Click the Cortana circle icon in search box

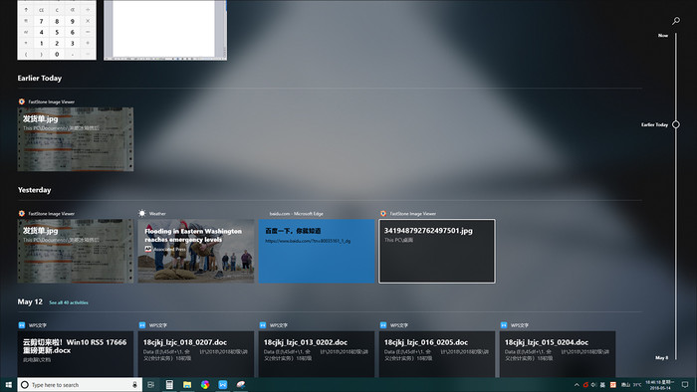(25, 384)
